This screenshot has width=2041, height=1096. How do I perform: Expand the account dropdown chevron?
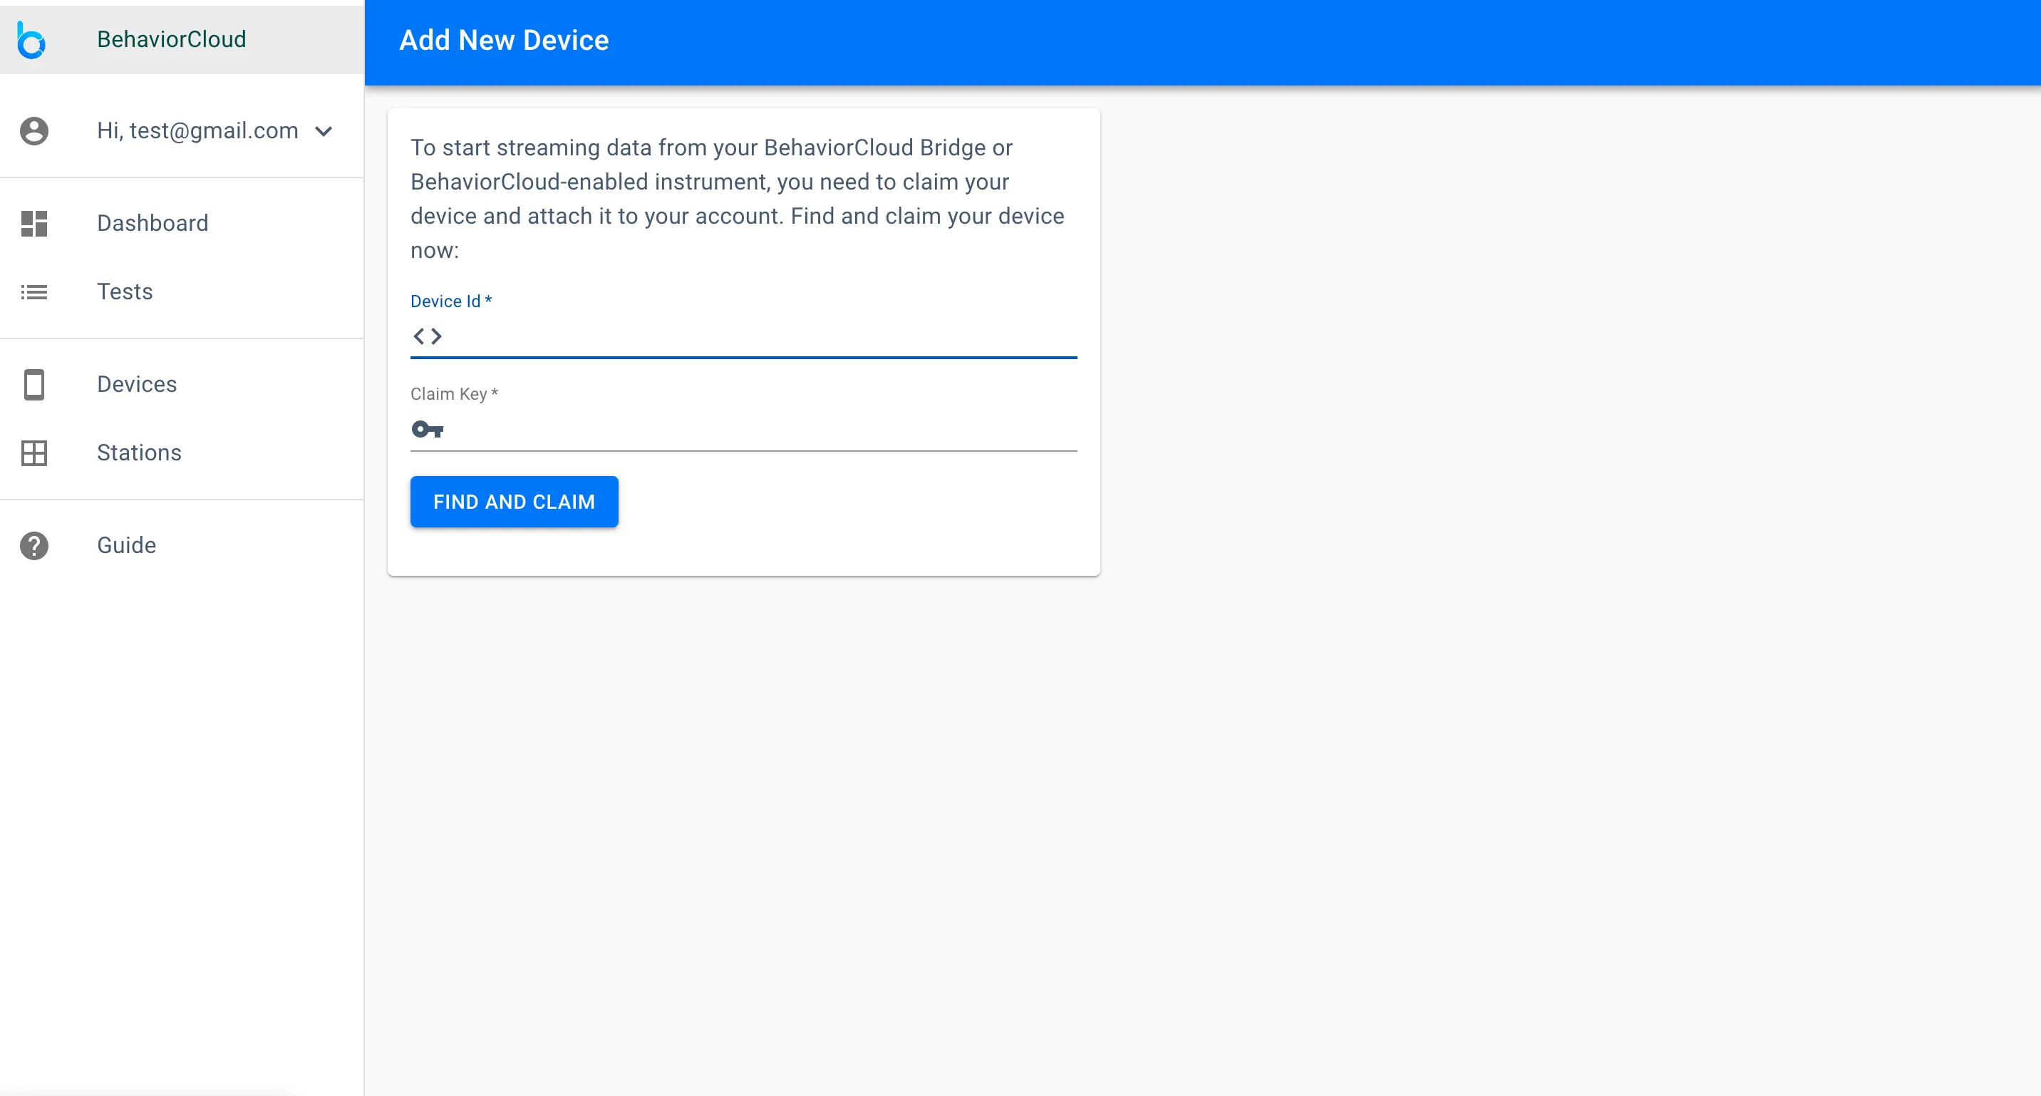click(x=323, y=130)
